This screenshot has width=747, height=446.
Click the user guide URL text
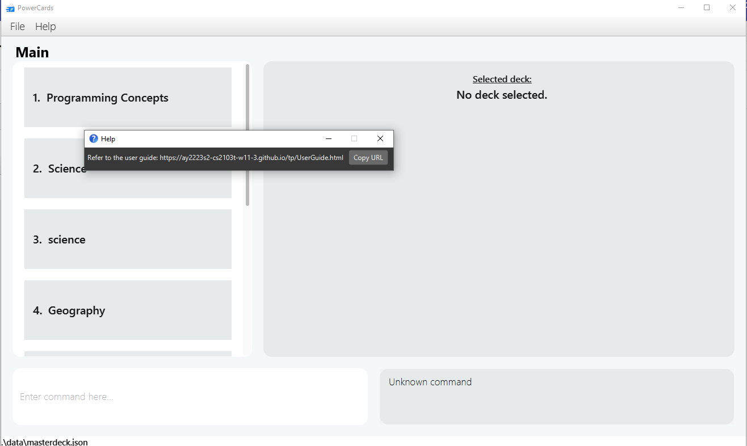251,158
